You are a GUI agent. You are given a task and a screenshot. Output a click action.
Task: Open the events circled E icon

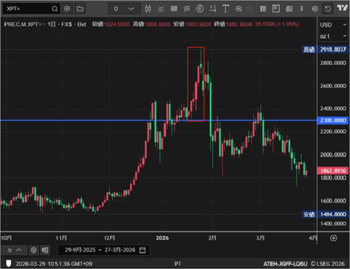point(201,9)
